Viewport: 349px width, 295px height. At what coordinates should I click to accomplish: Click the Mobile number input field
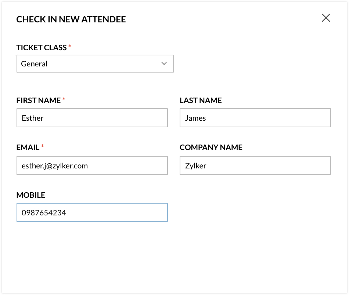click(92, 212)
